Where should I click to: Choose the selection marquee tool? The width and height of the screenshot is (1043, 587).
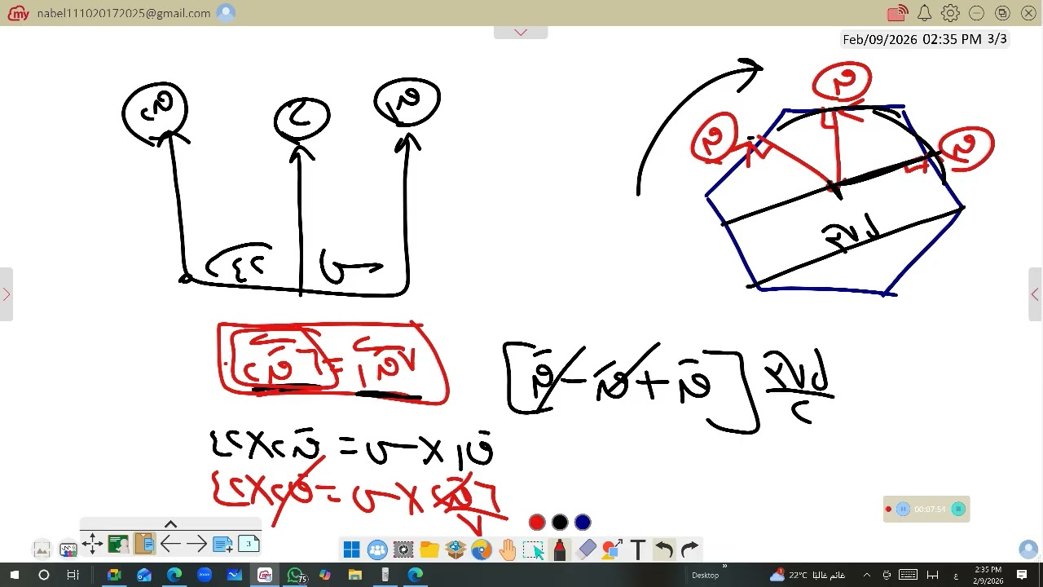pyautogui.click(x=534, y=549)
